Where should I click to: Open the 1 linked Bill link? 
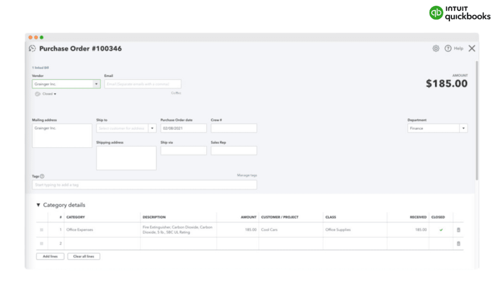(40, 68)
